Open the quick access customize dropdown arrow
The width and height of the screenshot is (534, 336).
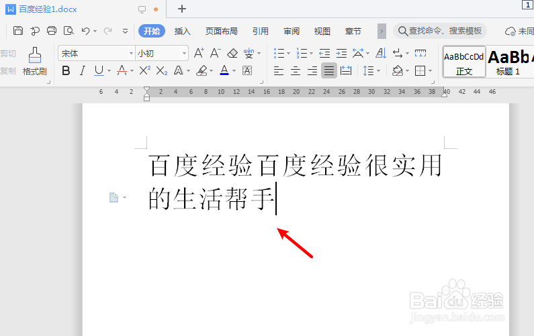125,32
